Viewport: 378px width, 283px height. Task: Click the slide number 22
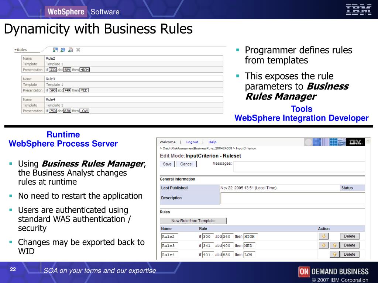(x=13, y=269)
